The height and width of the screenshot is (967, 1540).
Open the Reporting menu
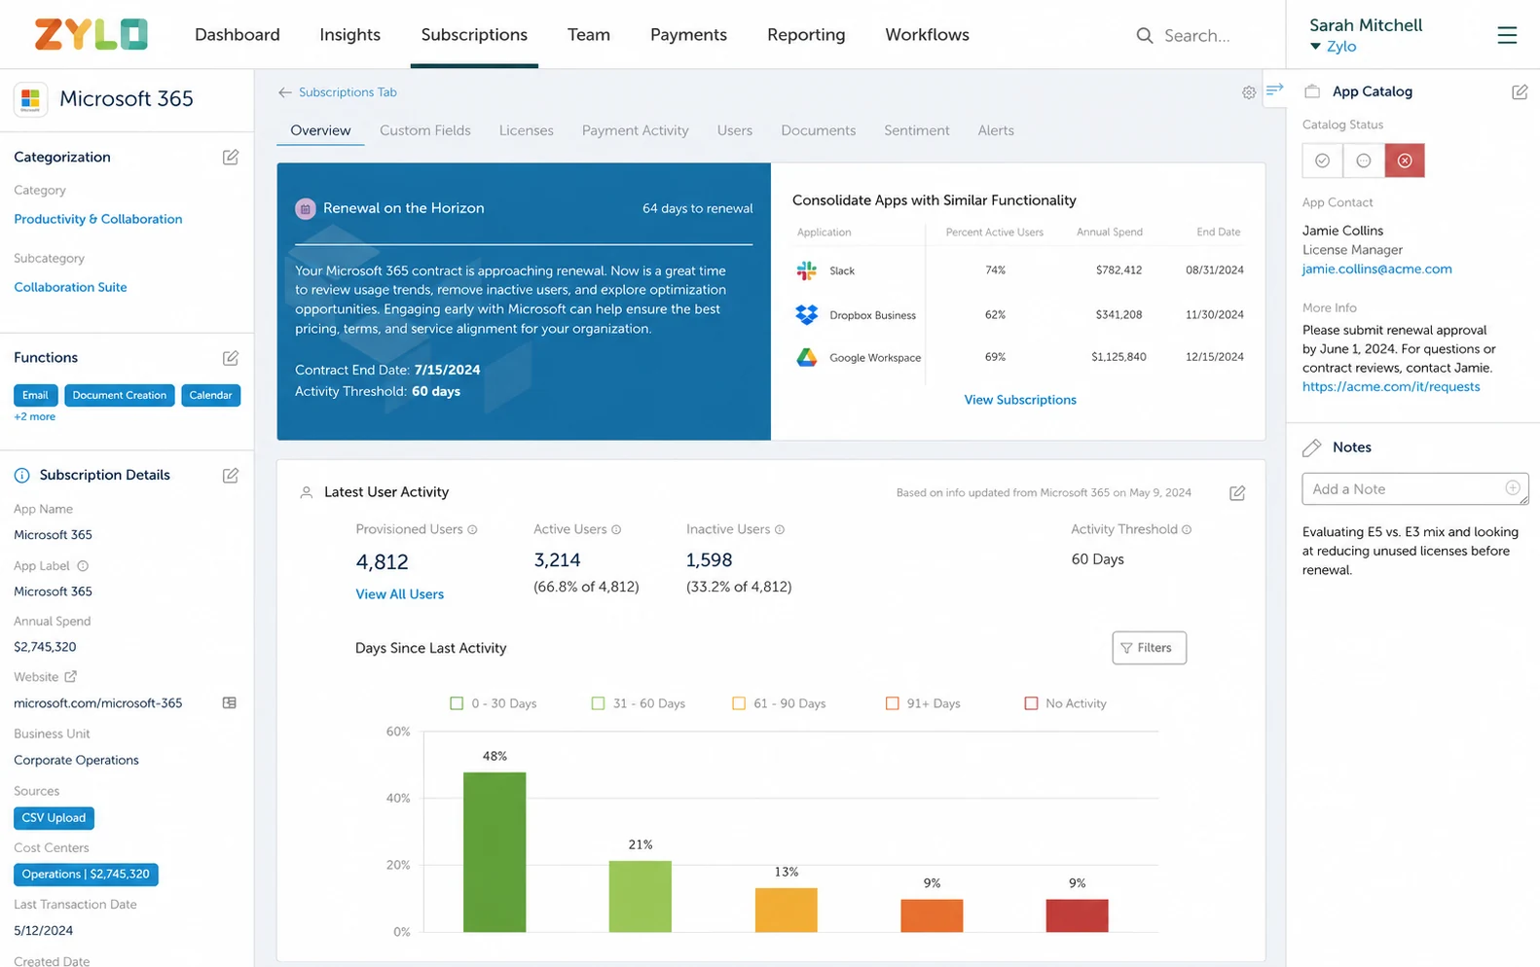[806, 35]
